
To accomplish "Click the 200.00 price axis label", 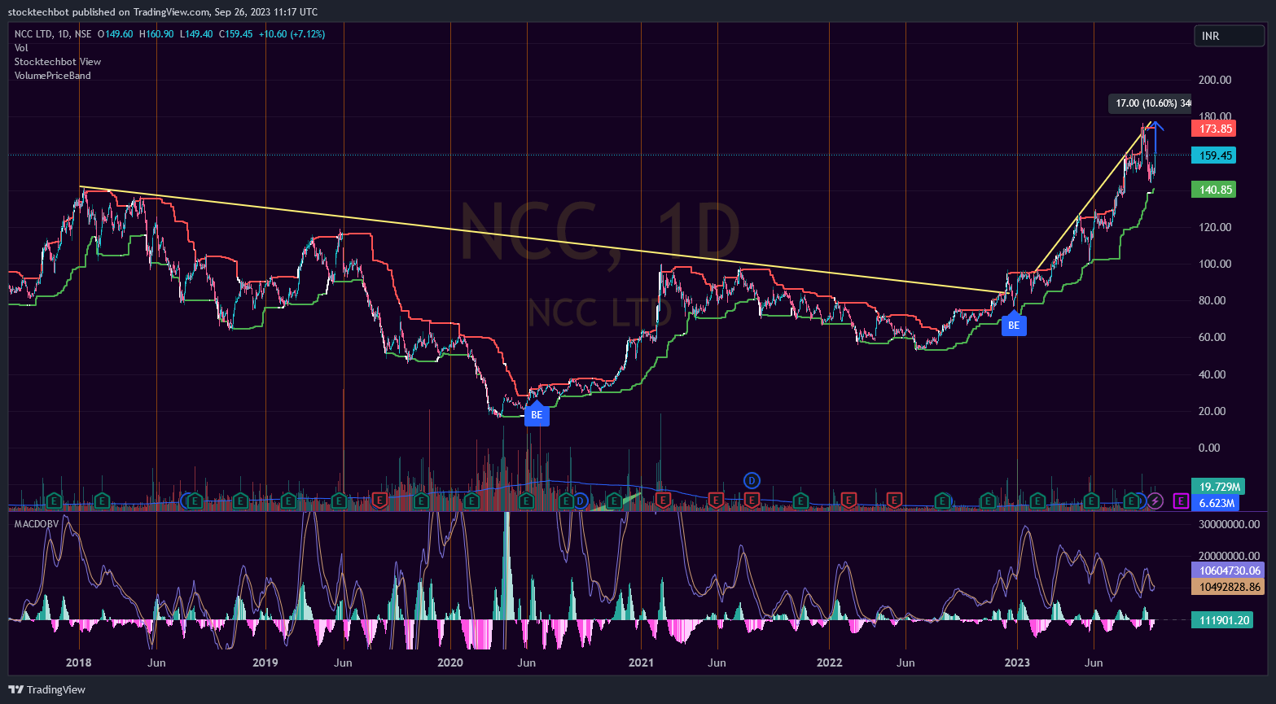I will (x=1215, y=80).
